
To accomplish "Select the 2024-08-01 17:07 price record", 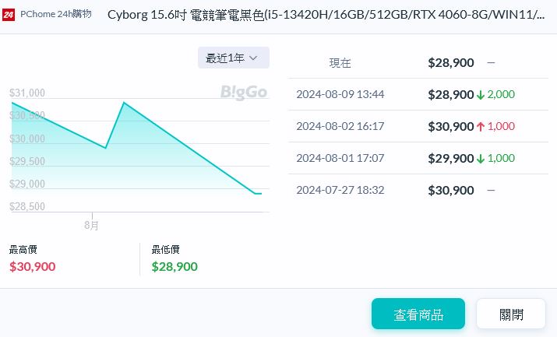I will click(x=340, y=158).
